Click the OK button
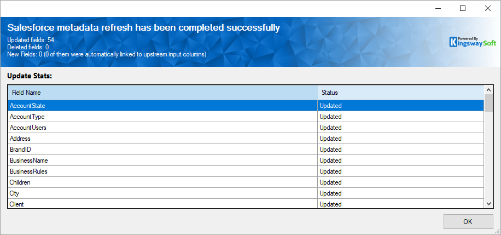501x235 pixels. point(468,221)
